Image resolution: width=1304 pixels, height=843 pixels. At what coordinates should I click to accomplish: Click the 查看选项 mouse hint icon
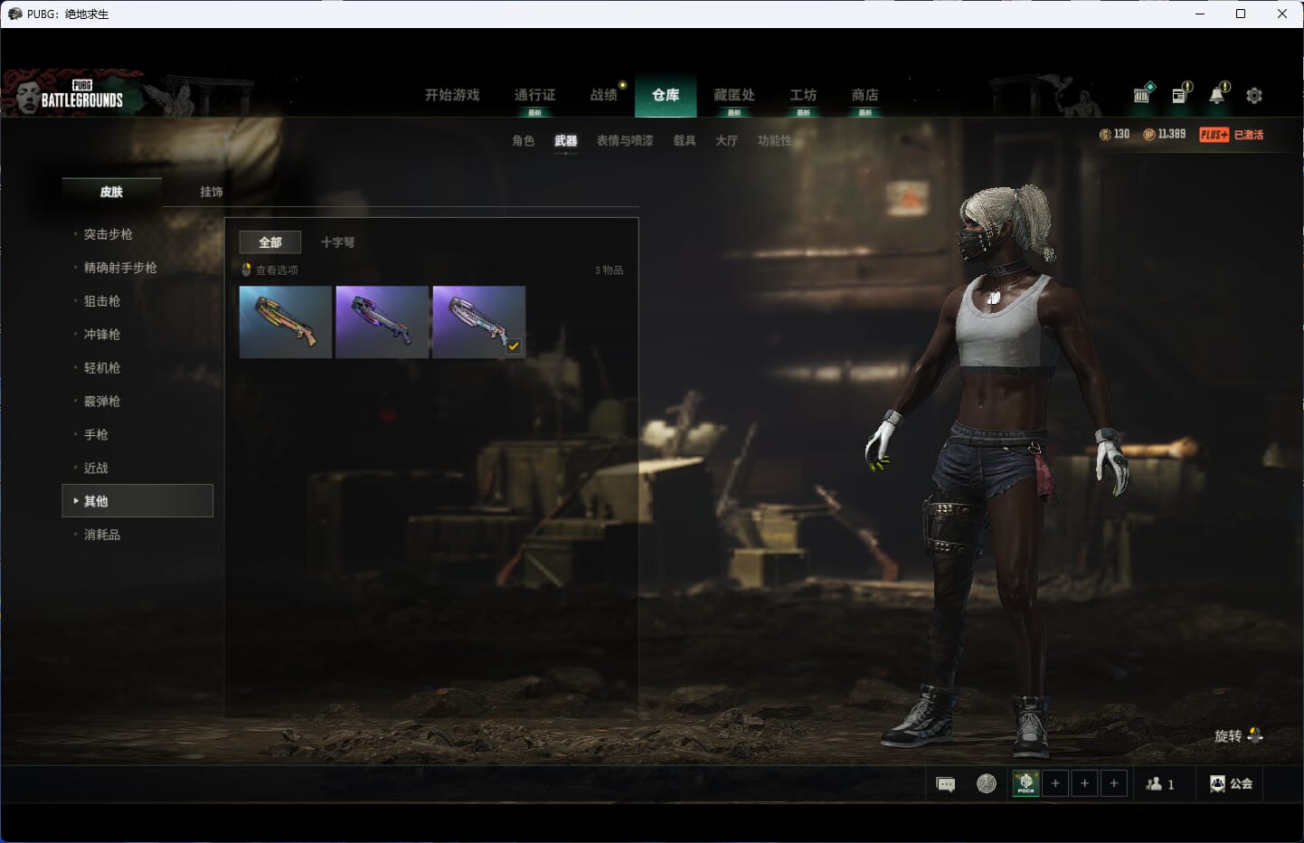(x=246, y=270)
